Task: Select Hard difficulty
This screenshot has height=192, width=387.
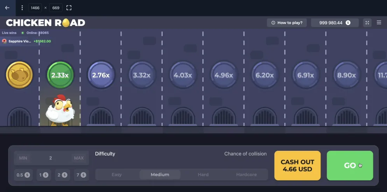Action: (x=203, y=175)
